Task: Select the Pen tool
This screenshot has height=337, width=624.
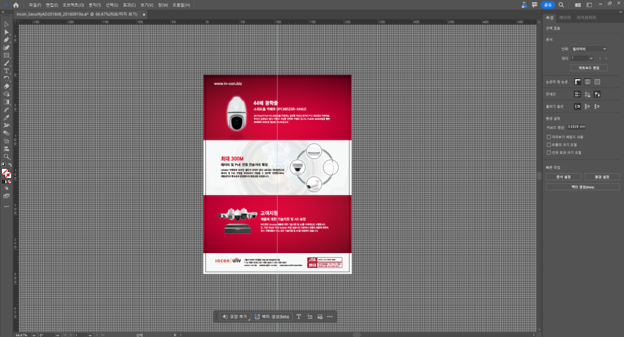Action: coord(6,40)
